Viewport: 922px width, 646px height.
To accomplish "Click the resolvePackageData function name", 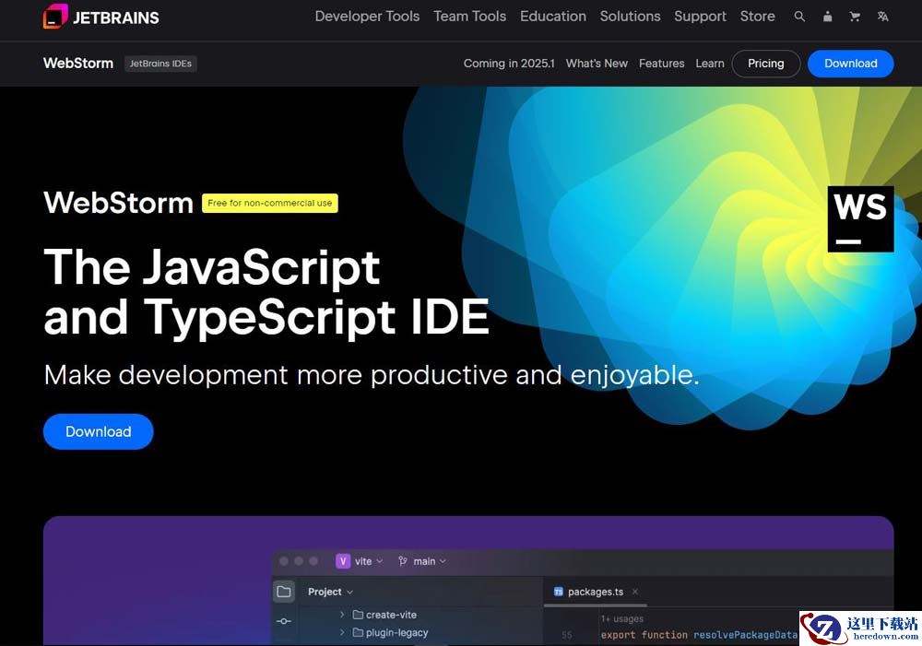I will (745, 635).
